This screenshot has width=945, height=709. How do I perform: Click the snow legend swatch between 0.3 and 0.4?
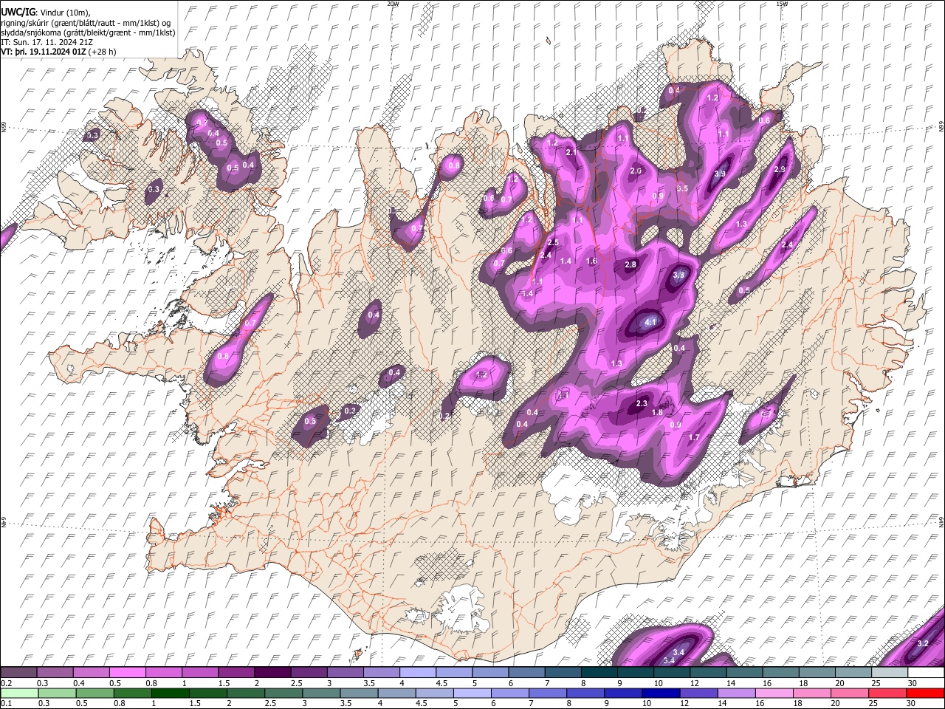point(56,673)
